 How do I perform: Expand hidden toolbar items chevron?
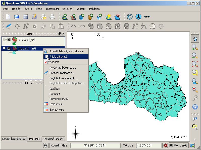pos(195,139)
